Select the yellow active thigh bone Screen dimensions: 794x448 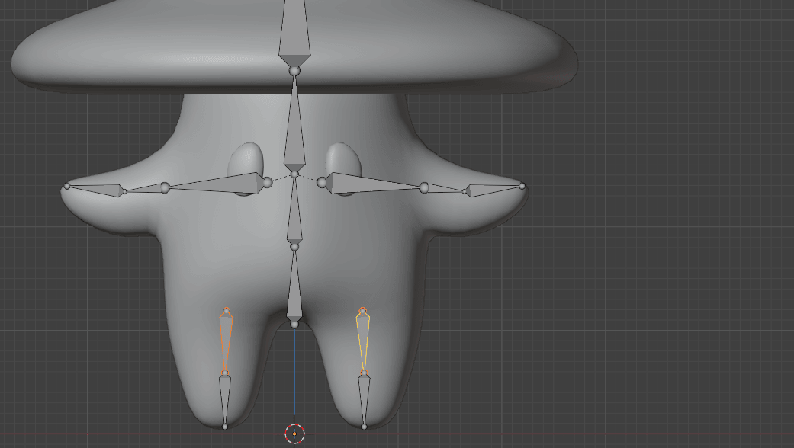pos(363,338)
